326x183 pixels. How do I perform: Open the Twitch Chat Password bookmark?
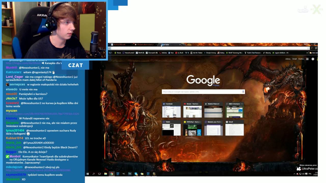253,53
